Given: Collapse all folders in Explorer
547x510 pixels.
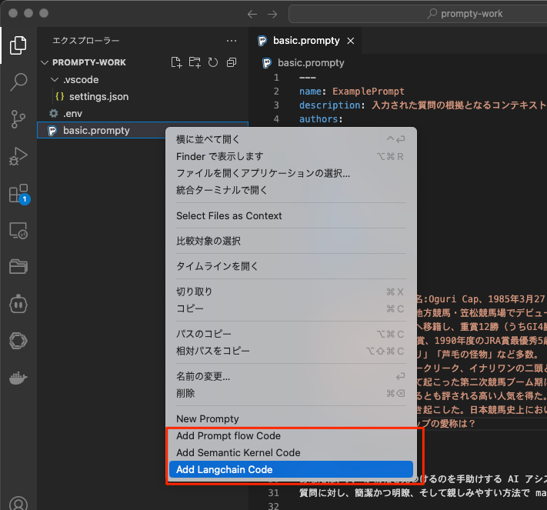Looking at the screenshot, I should click(232, 62).
